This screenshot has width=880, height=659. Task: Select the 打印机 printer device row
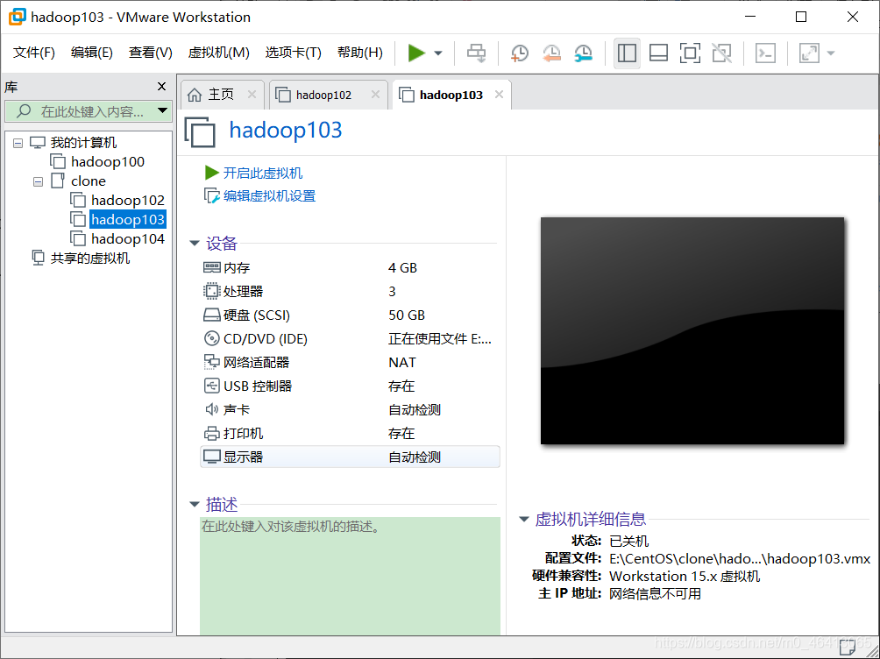pos(350,434)
